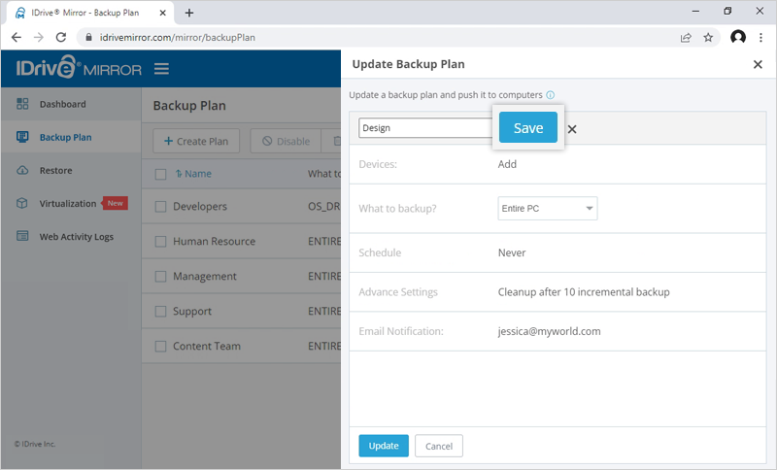Tick the Human Resource plan checkbox
Image resolution: width=777 pixels, height=470 pixels.
pyautogui.click(x=161, y=242)
